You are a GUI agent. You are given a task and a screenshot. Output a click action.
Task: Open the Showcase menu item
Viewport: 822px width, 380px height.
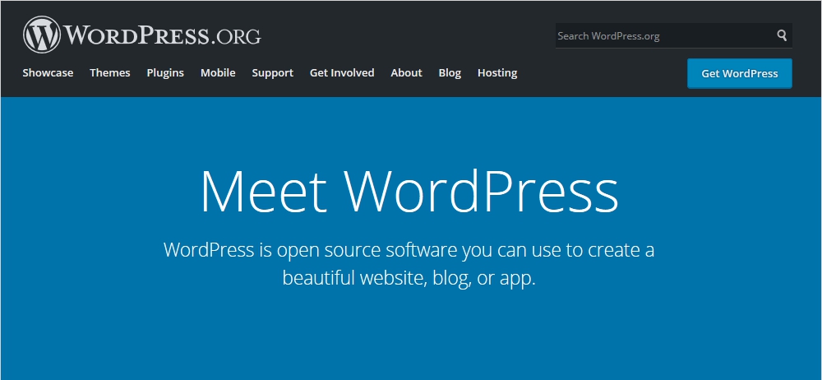48,73
